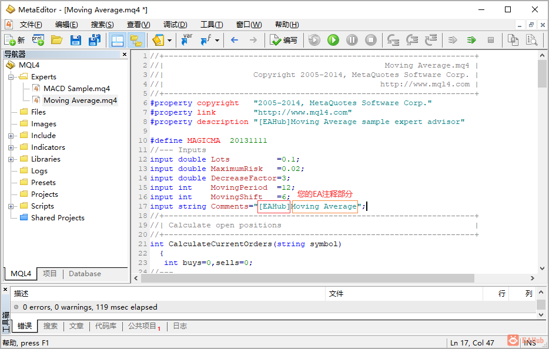This screenshot has height=349, width=549.
Task: Expand the Scripts folder tree node
Action: click(x=11, y=206)
